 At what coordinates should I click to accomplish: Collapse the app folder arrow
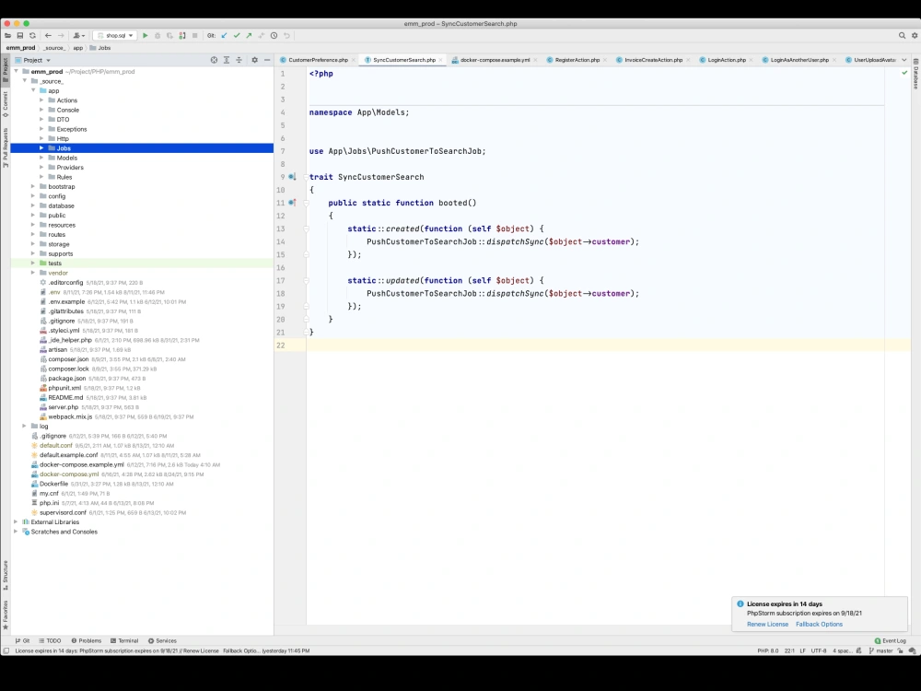coord(33,90)
